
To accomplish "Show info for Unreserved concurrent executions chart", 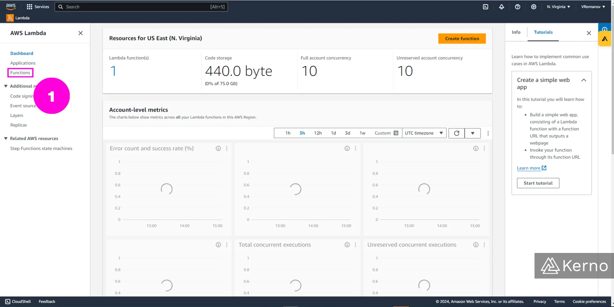I will tap(476, 245).
